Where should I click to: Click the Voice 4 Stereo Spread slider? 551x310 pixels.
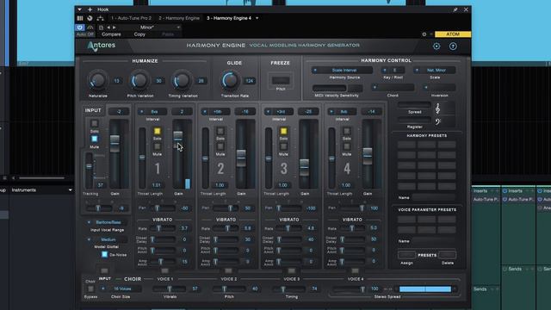(349, 288)
